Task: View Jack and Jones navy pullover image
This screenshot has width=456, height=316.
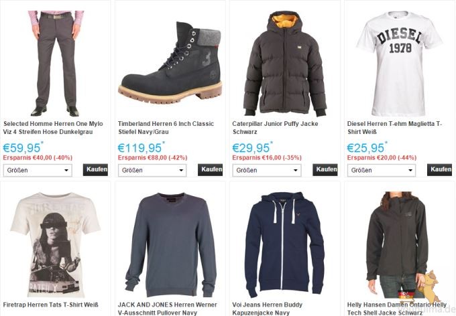Action: tap(170, 244)
